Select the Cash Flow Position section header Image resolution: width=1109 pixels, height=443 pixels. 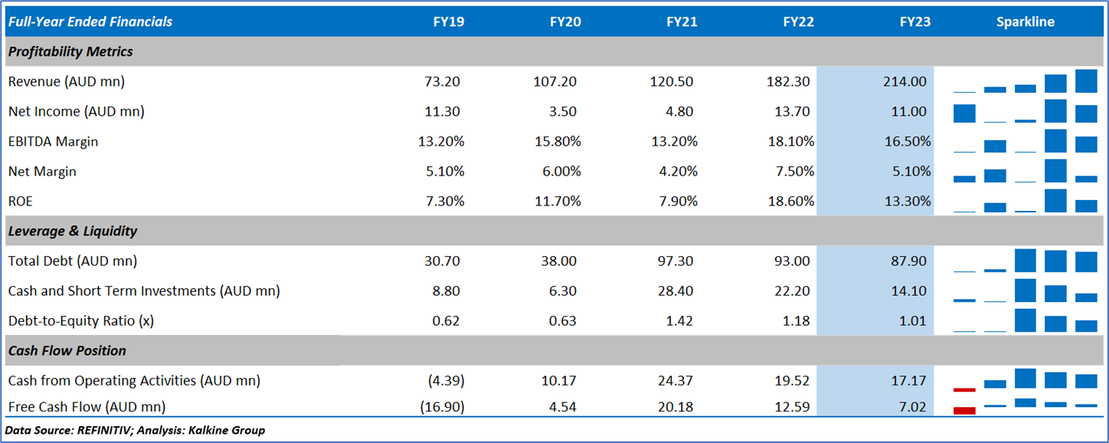[x=67, y=350]
